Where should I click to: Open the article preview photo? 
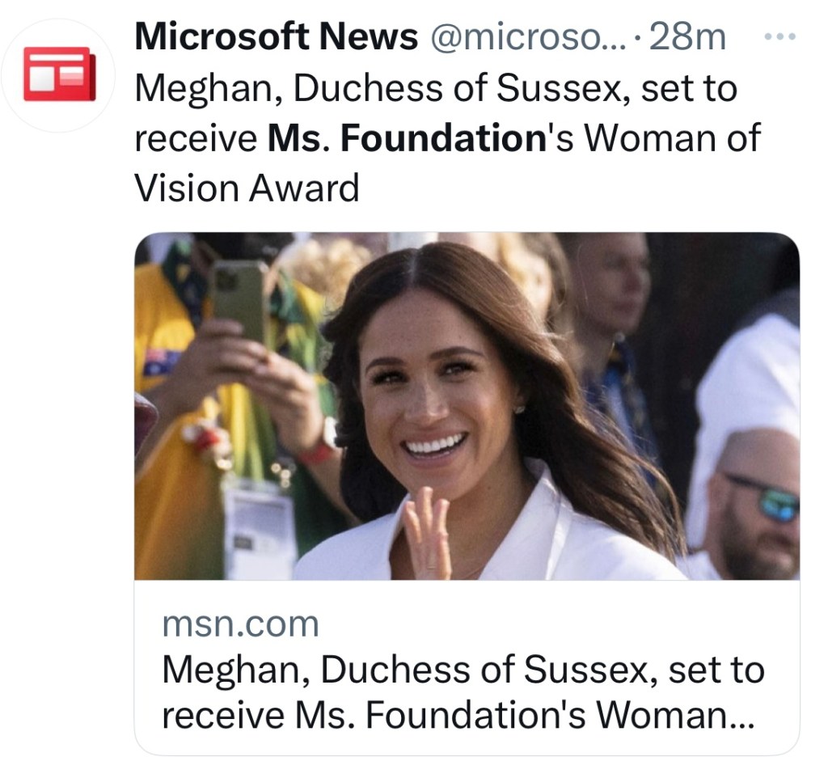467,406
